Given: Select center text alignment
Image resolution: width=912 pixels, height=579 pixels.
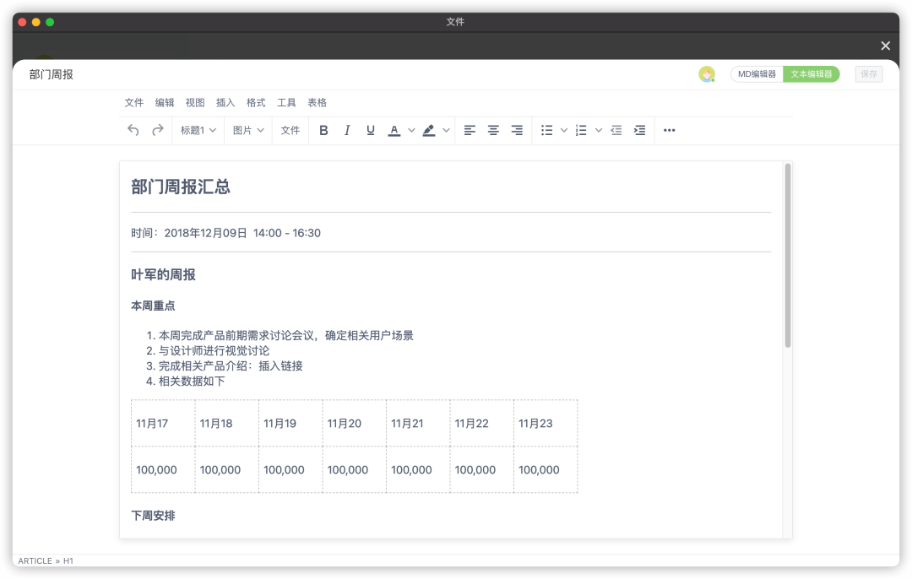Looking at the screenshot, I should (493, 130).
